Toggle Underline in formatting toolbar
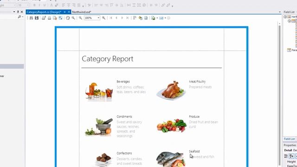Image resolution: width=297 pixels, height=167 pixels. click(x=45, y=5)
